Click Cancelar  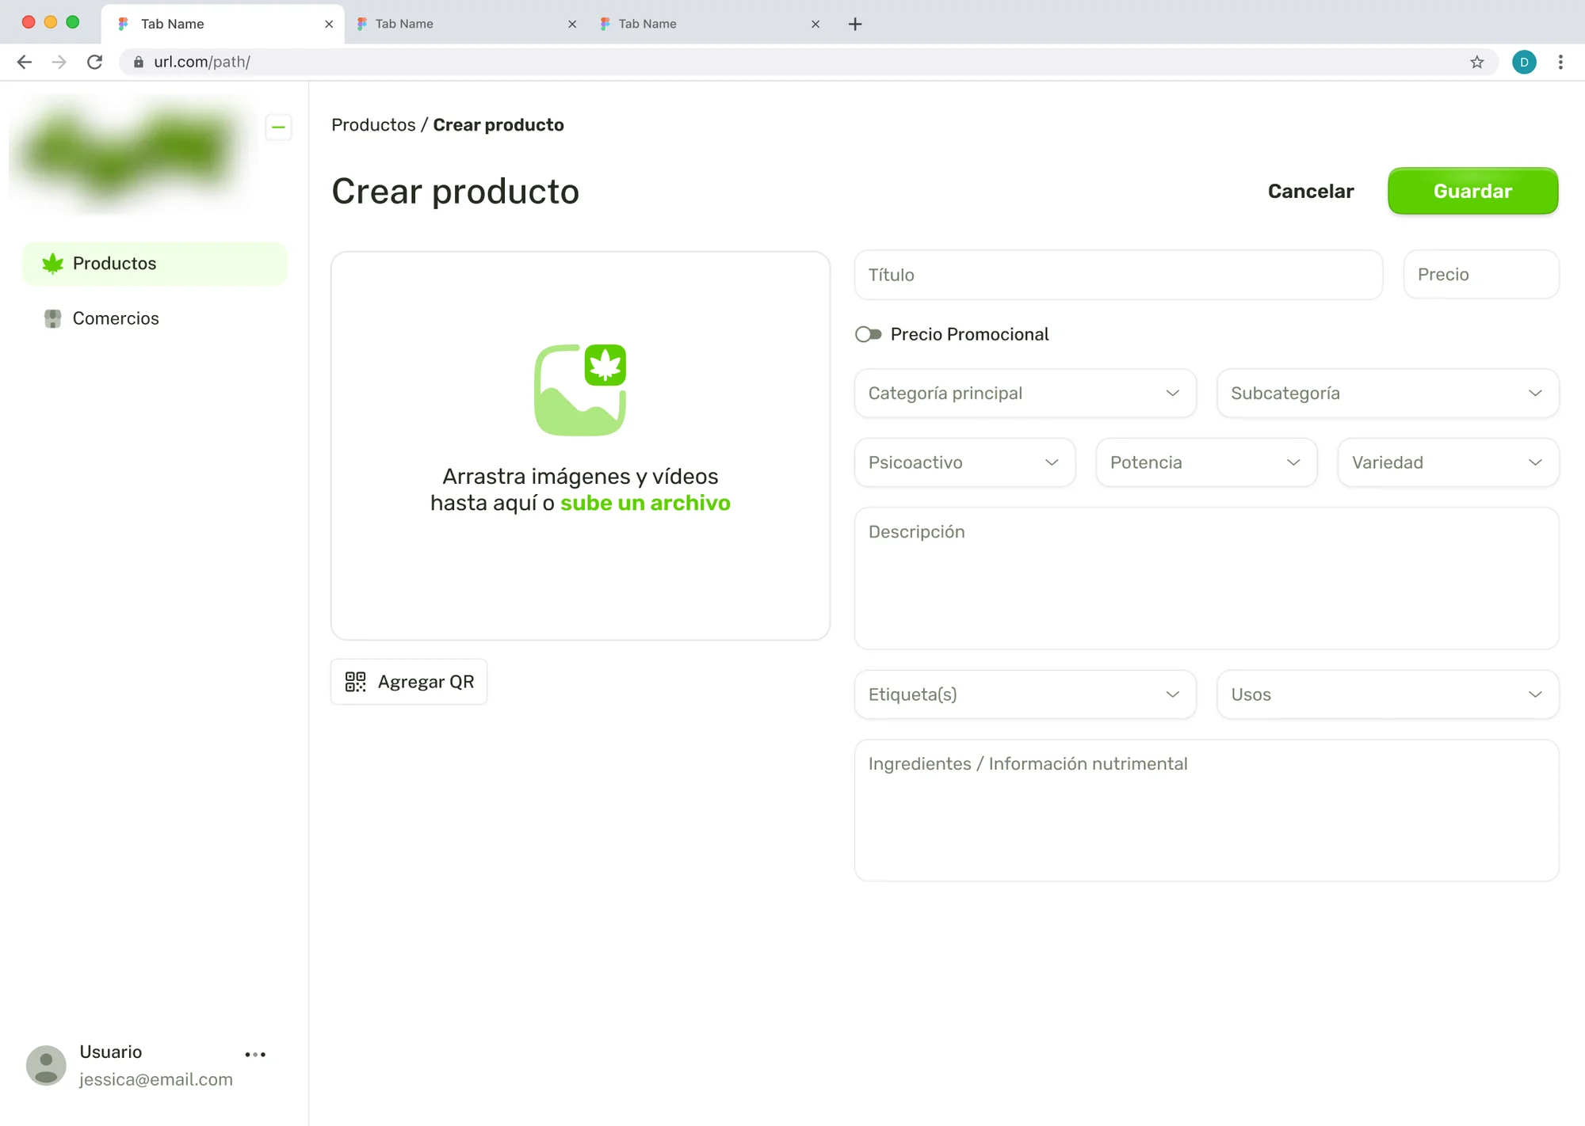tap(1311, 191)
